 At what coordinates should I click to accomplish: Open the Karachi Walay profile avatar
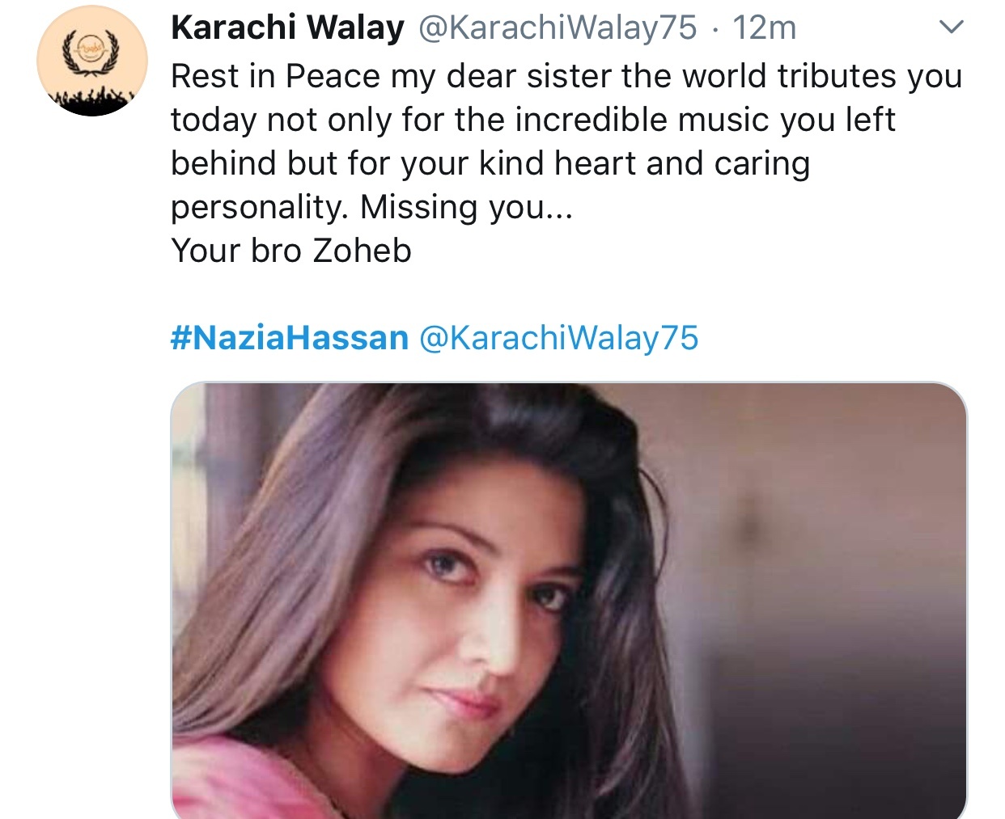click(92, 61)
